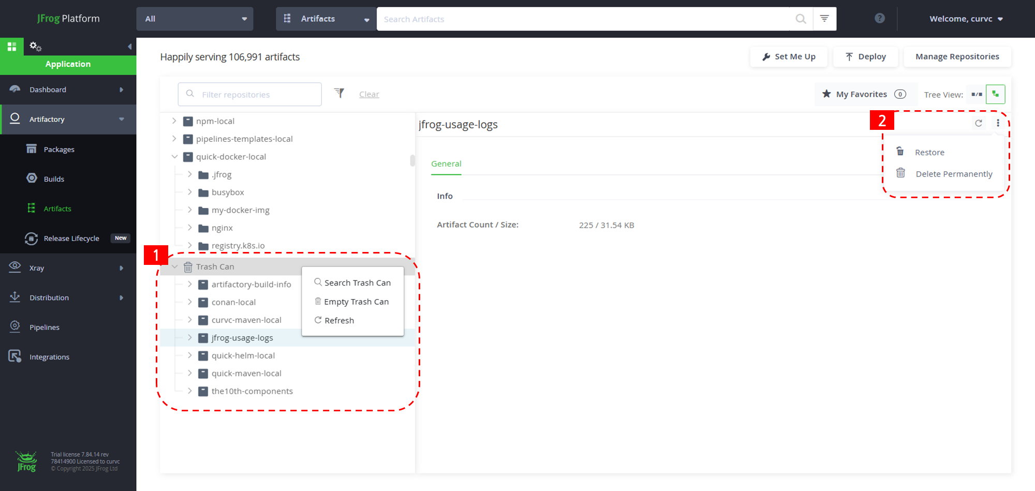1035x491 pixels.
Task: Click the Clear filter link
Action: tap(369, 94)
